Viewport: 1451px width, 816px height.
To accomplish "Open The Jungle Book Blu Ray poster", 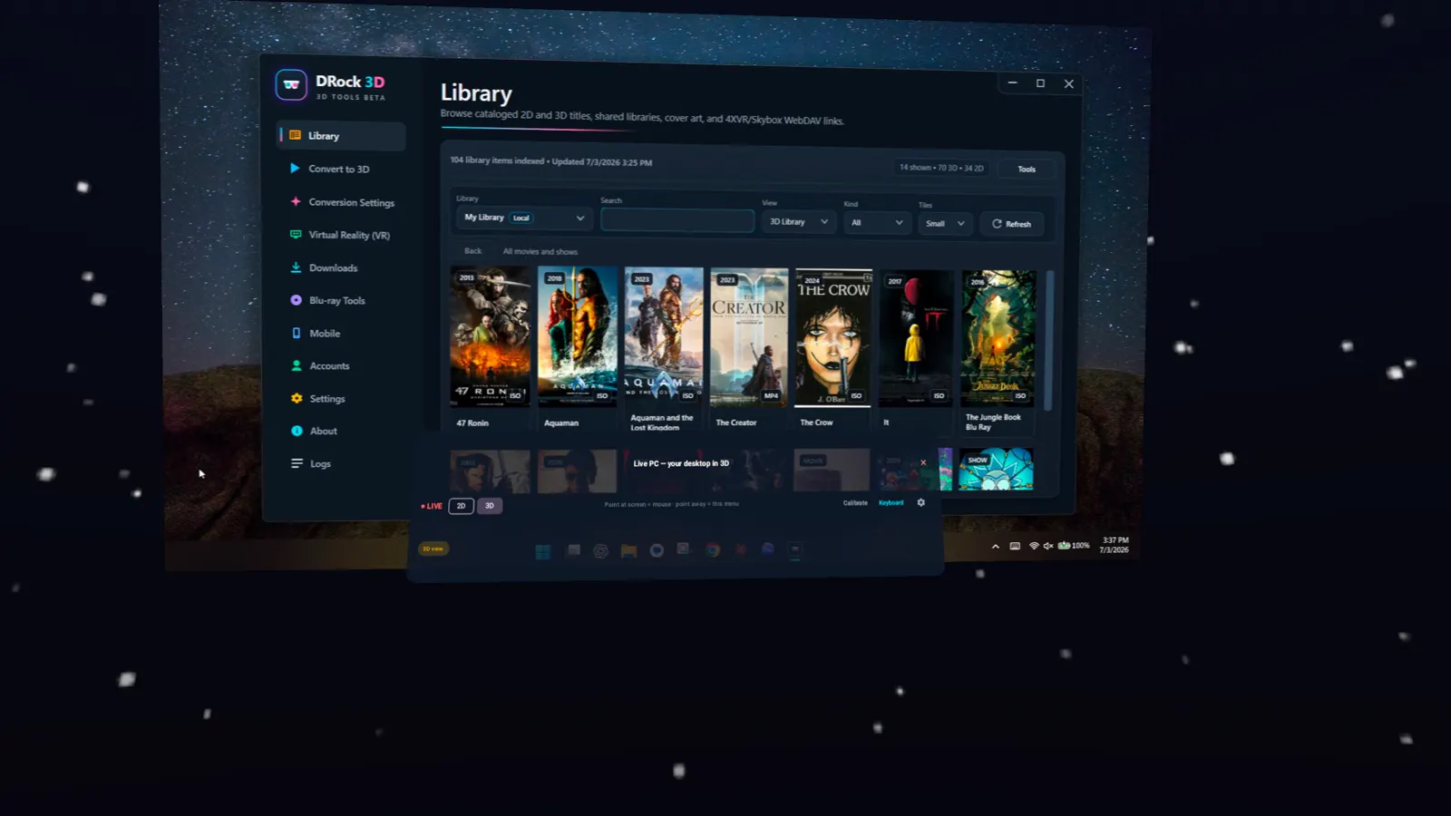I will pos(998,339).
